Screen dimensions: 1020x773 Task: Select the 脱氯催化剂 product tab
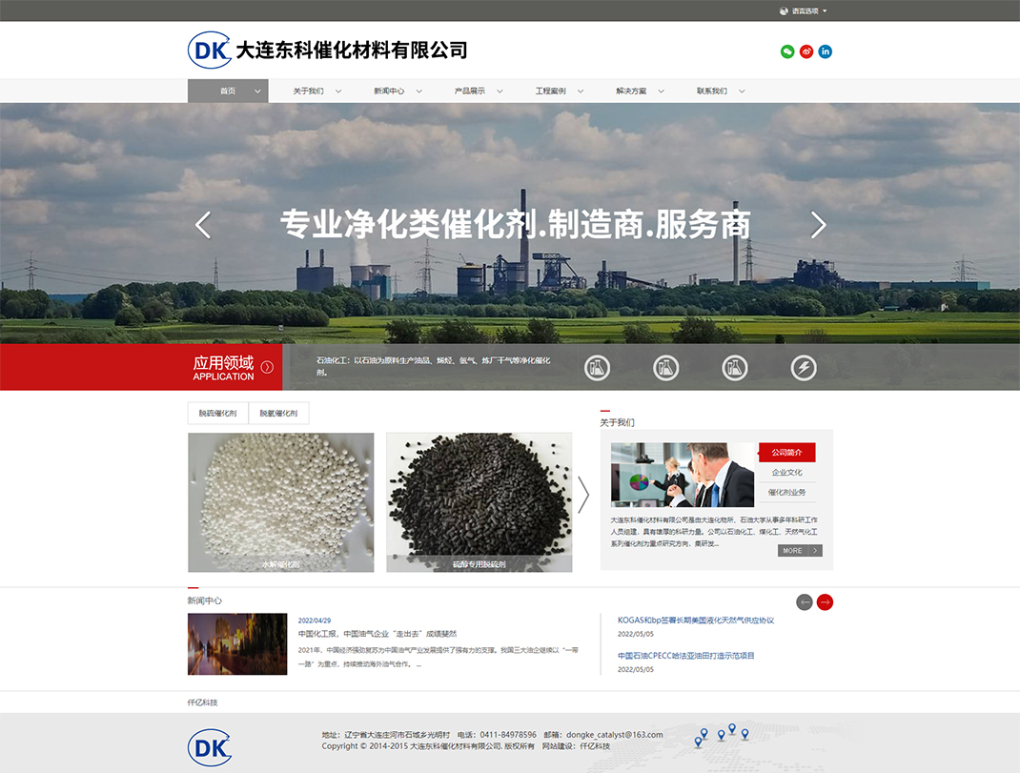(278, 414)
